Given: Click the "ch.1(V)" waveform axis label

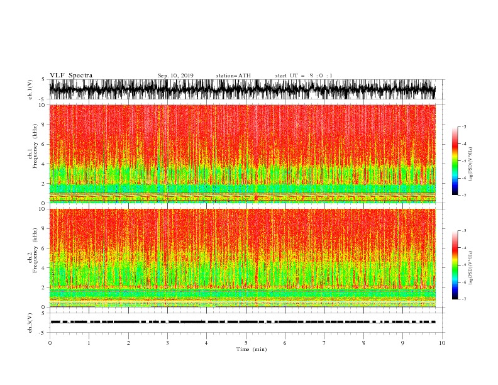Looking at the screenshot, I should (30, 89).
